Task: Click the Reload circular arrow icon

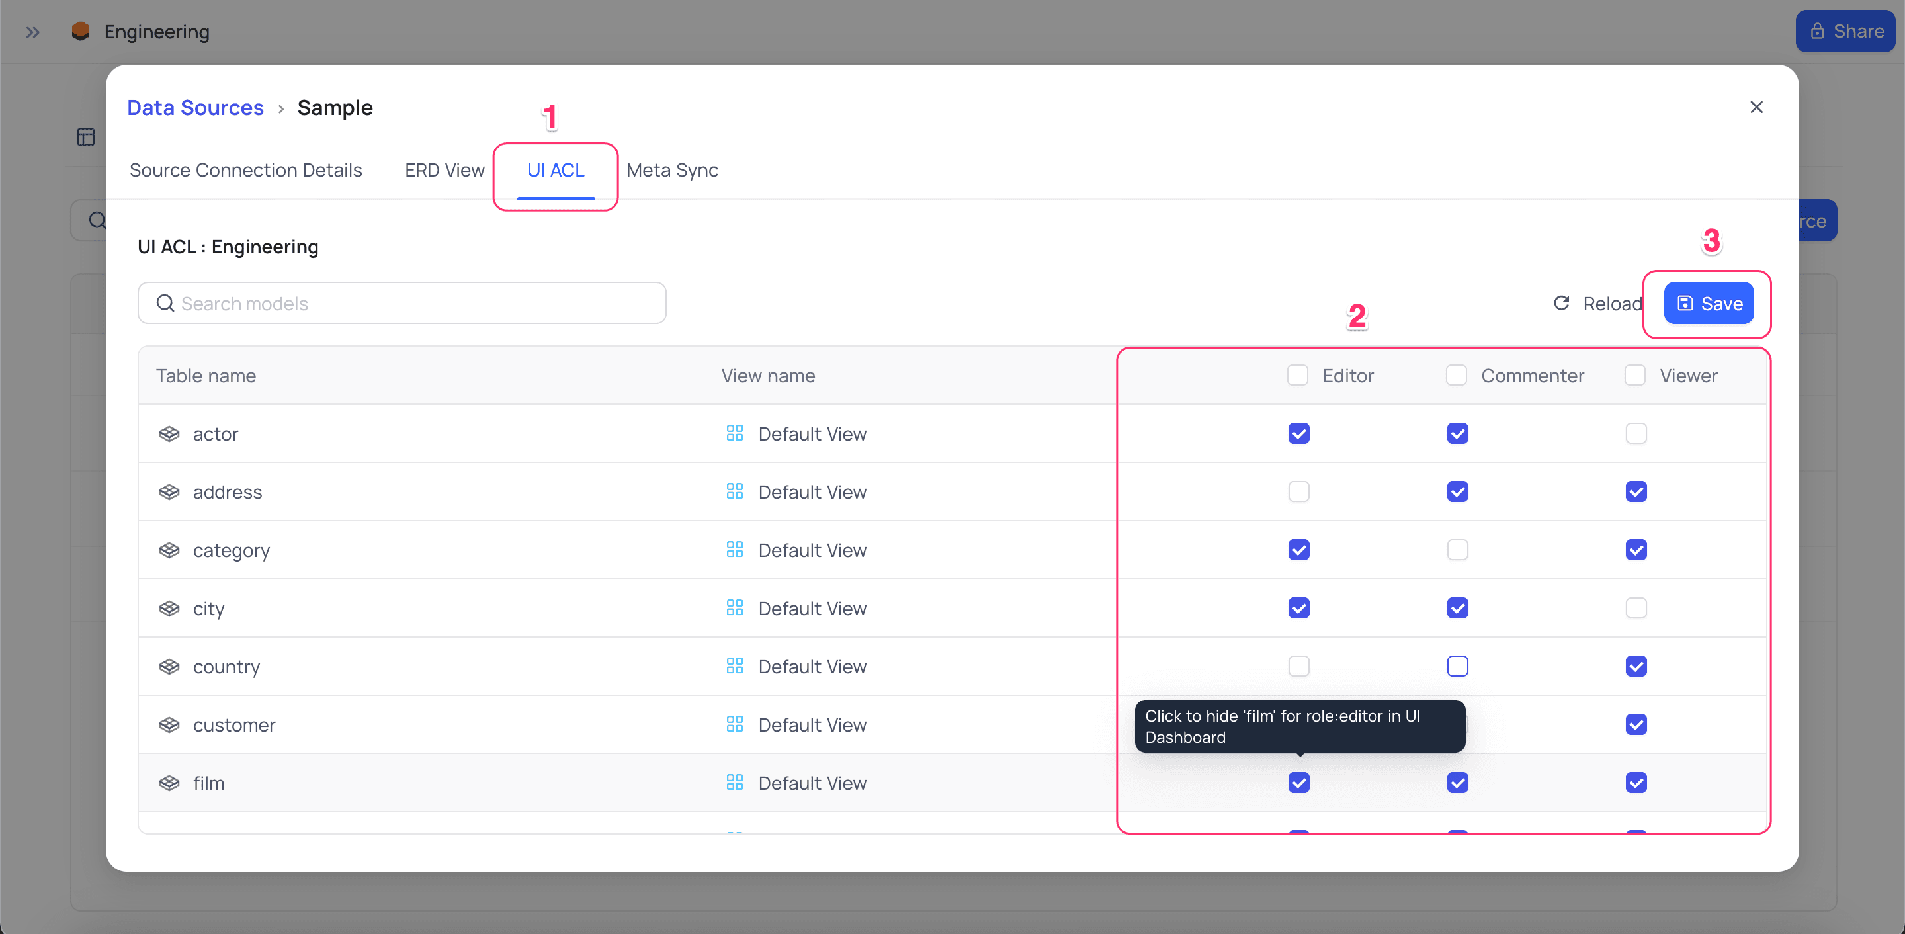Action: coord(1561,303)
